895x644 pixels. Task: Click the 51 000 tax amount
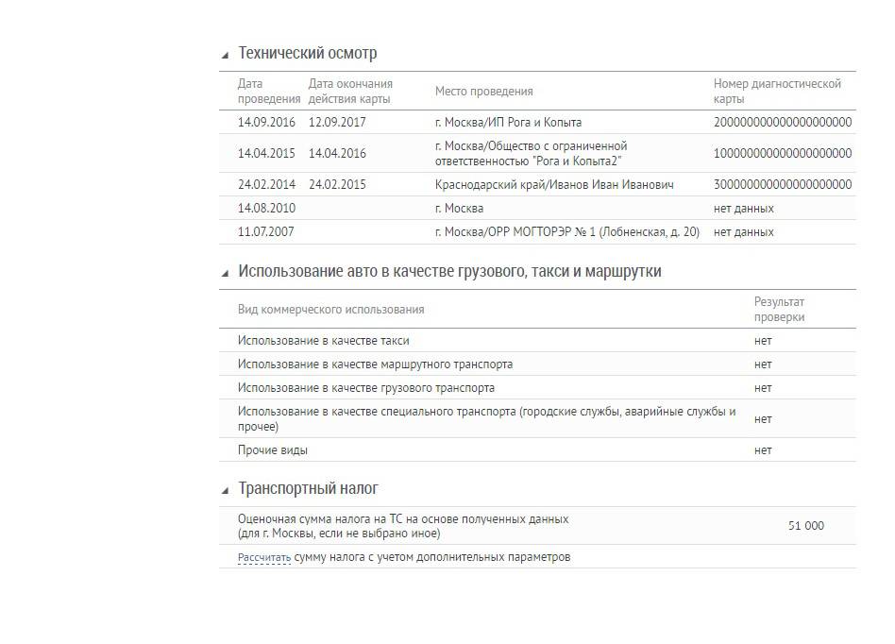click(805, 526)
